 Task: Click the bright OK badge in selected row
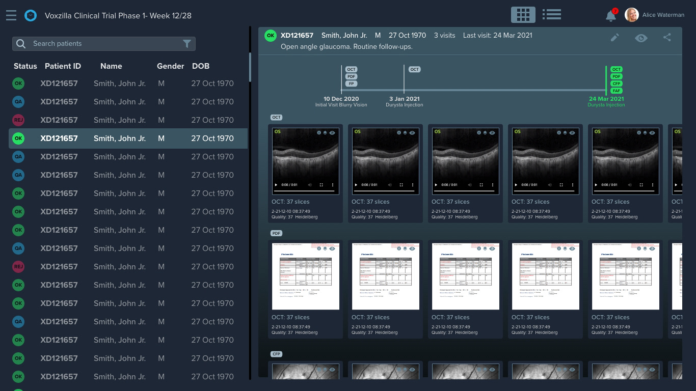pos(18,138)
